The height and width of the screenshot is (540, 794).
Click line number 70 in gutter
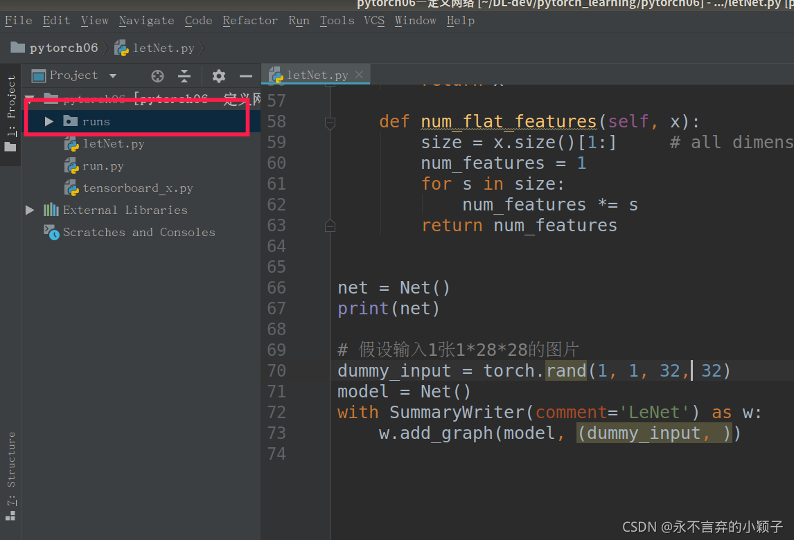(x=276, y=371)
